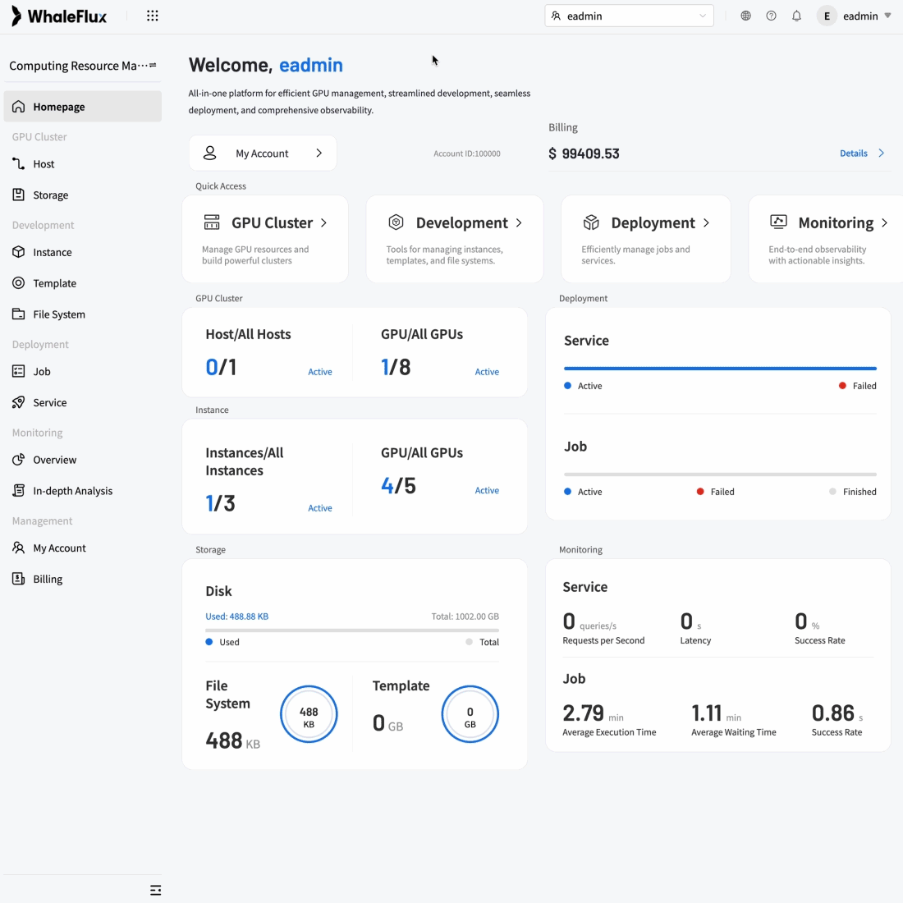Click the Active link under Host/All Hosts

[x=320, y=372]
